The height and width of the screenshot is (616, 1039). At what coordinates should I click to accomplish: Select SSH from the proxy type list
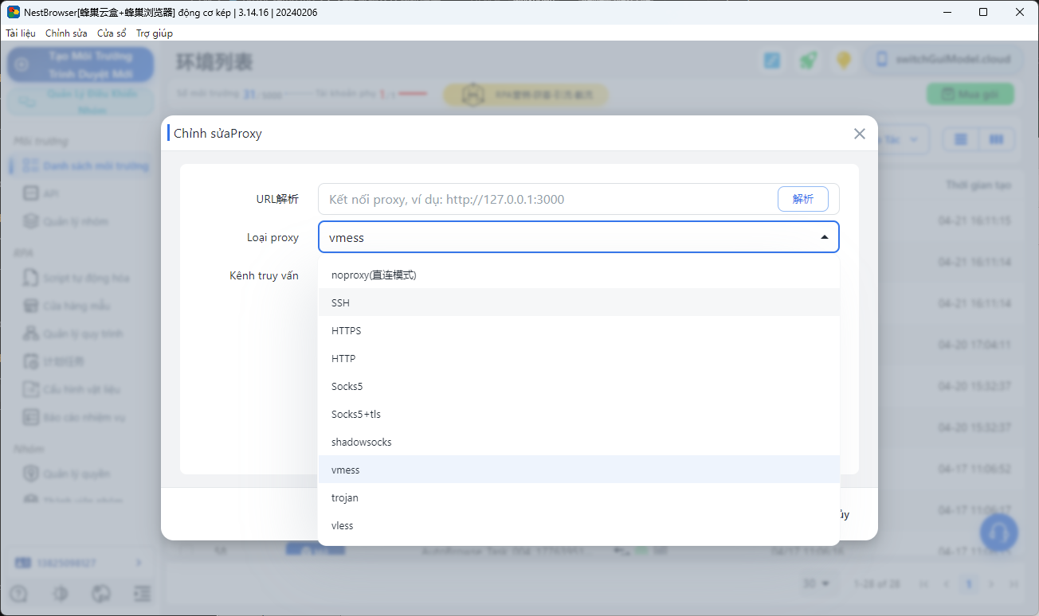[340, 302]
